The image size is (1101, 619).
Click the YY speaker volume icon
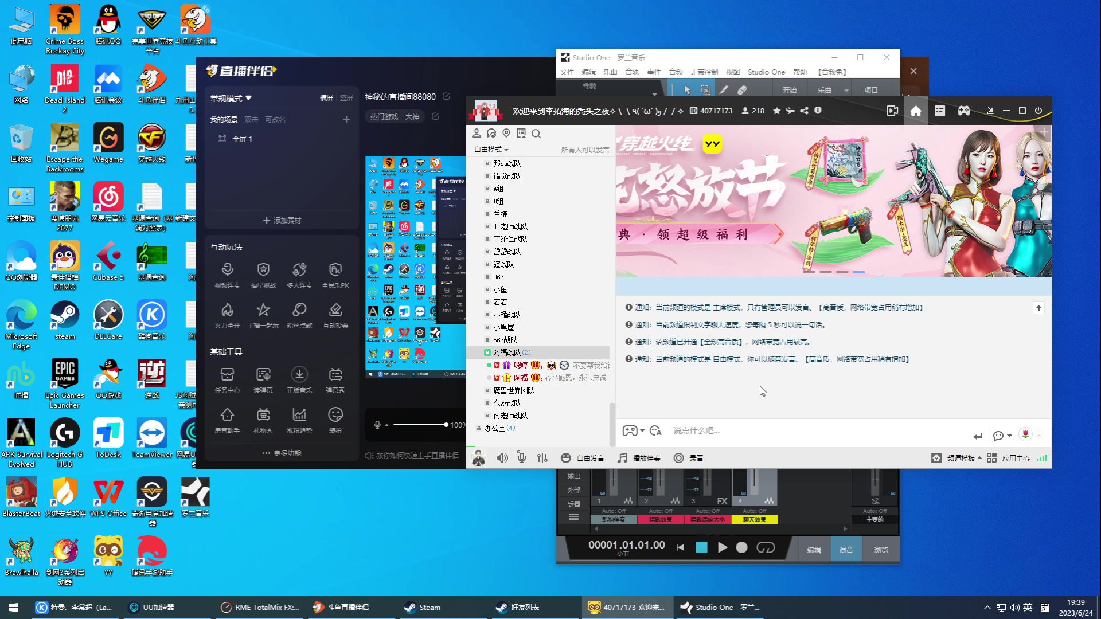pos(502,458)
